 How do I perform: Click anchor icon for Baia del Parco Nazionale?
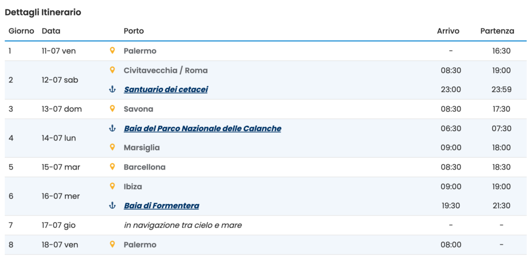[113, 128]
